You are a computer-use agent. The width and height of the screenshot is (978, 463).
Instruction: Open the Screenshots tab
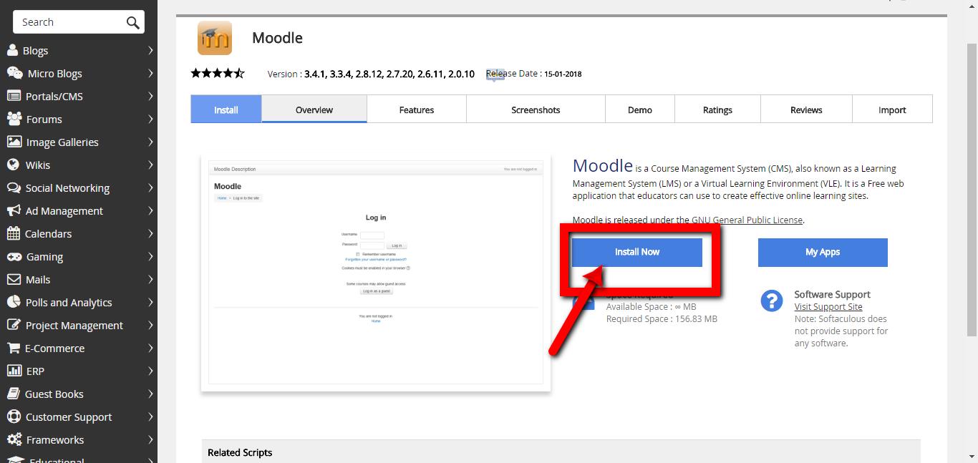pos(536,109)
